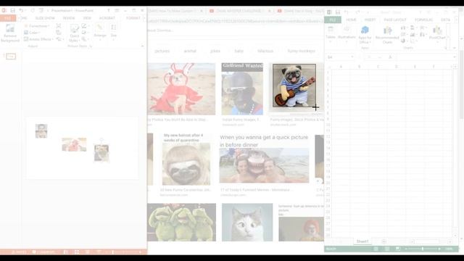The height and width of the screenshot is (261, 464).
Task: Switch to PowerPoint FORMAT tab
Action: click(133, 18)
